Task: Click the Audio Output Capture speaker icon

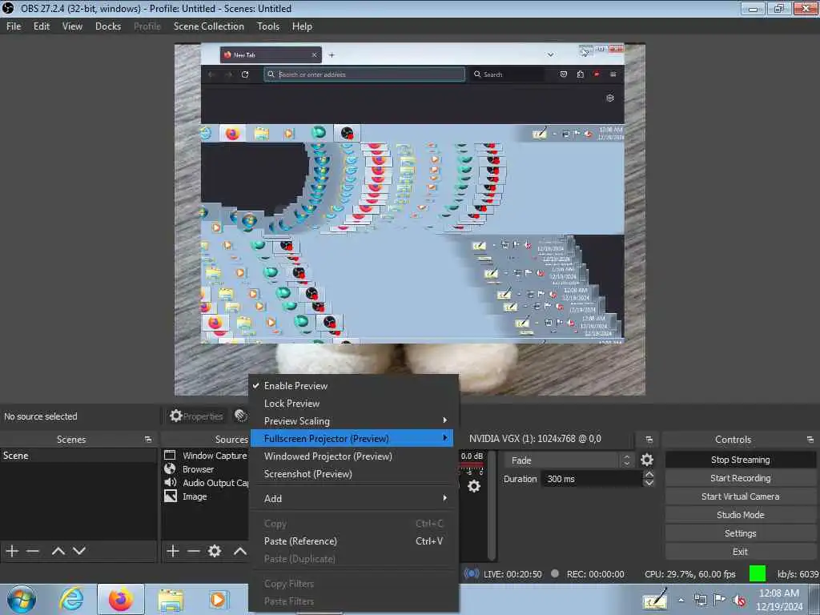Action: click(170, 482)
